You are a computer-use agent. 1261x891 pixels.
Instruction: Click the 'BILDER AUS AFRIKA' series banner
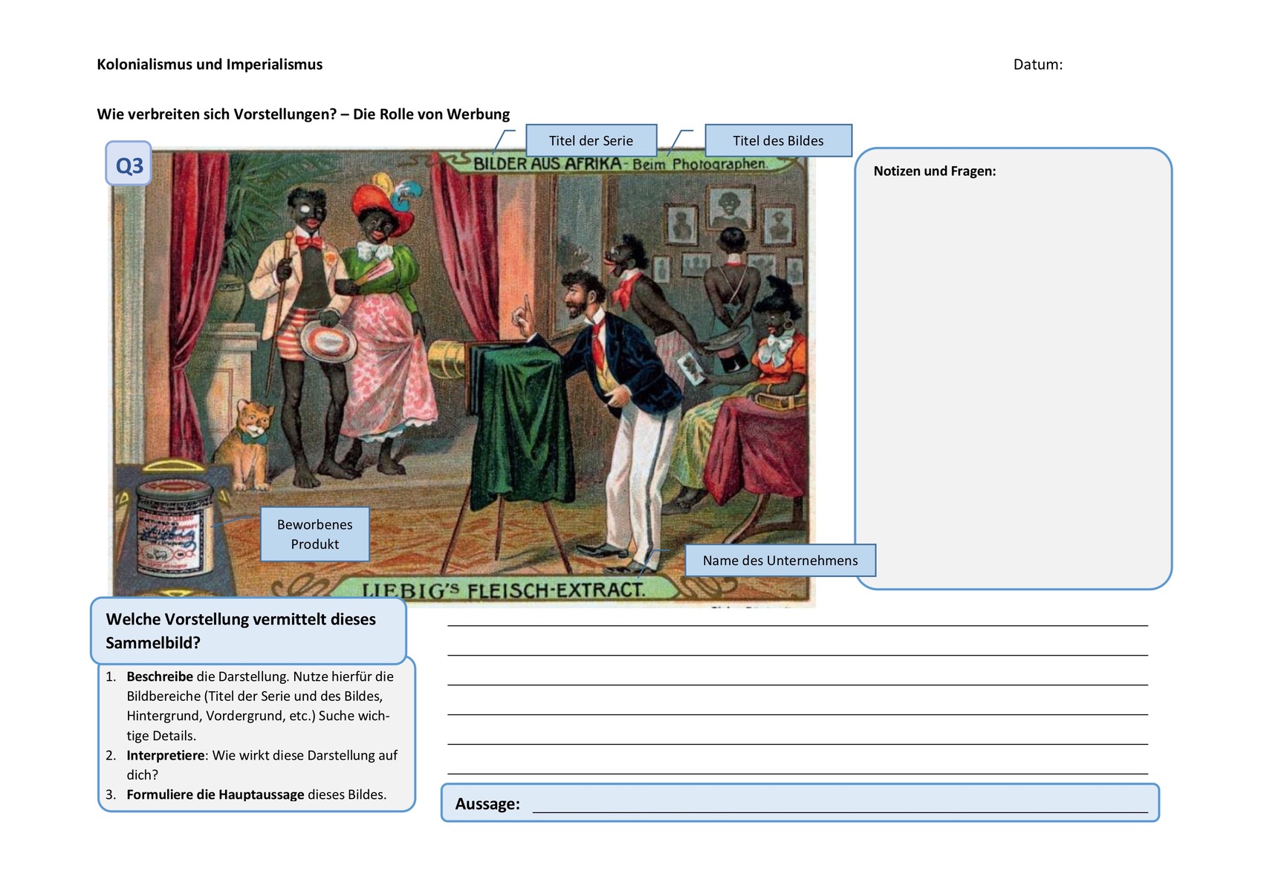tap(547, 163)
